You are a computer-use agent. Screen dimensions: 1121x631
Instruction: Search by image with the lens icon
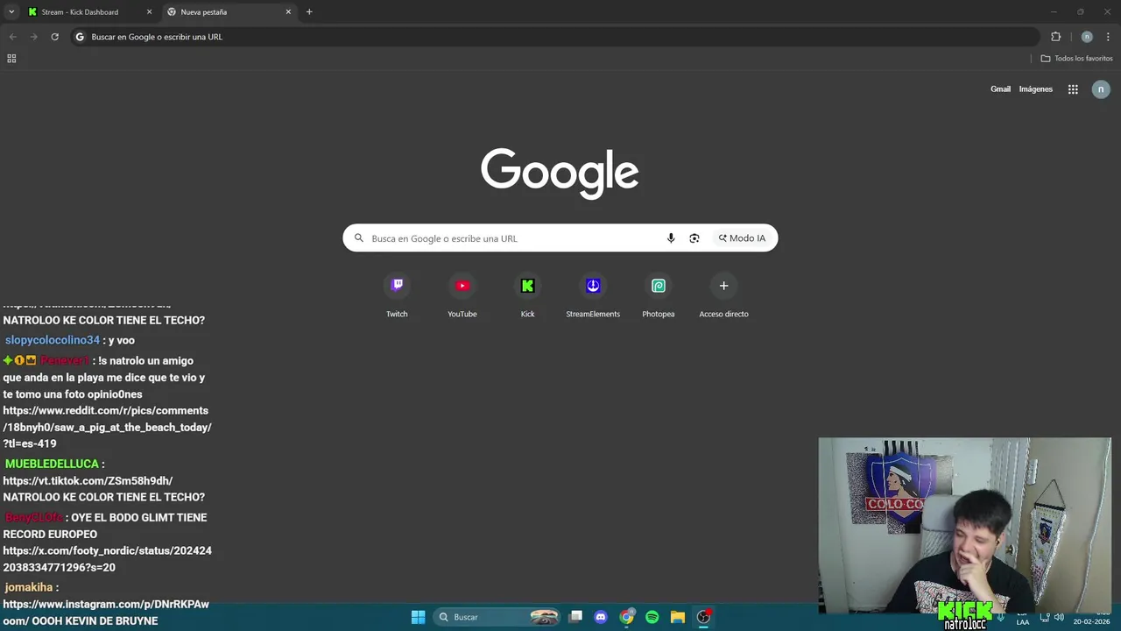click(694, 238)
